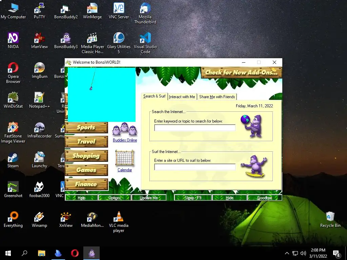Open the notification center icon
Image resolution: width=347 pixels, height=260 pixels.
click(336, 254)
